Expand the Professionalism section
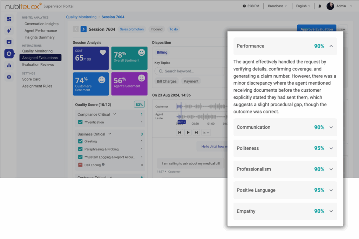359x239 pixels. click(331, 169)
